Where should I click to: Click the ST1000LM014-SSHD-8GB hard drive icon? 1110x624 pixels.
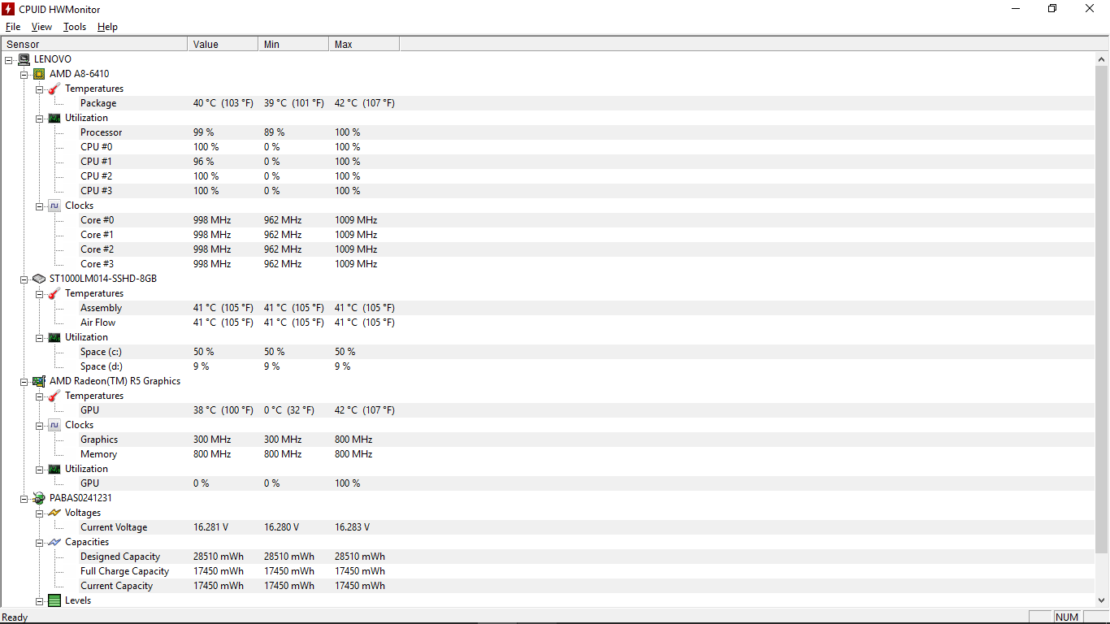39,279
